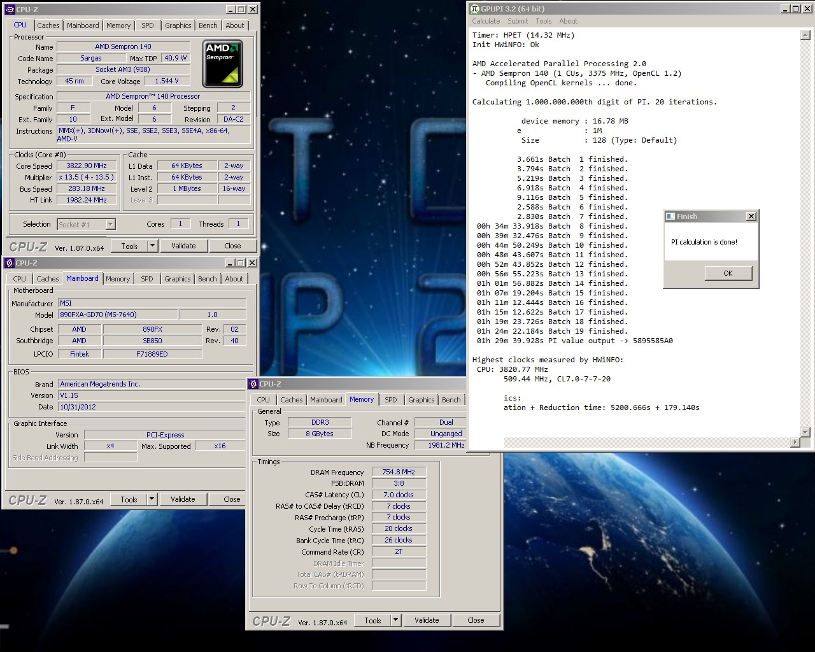Select Graphics tab in Mainboard CPU-Z window

click(x=178, y=279)
